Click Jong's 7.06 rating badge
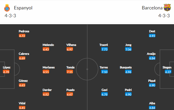 coord(128,49)
